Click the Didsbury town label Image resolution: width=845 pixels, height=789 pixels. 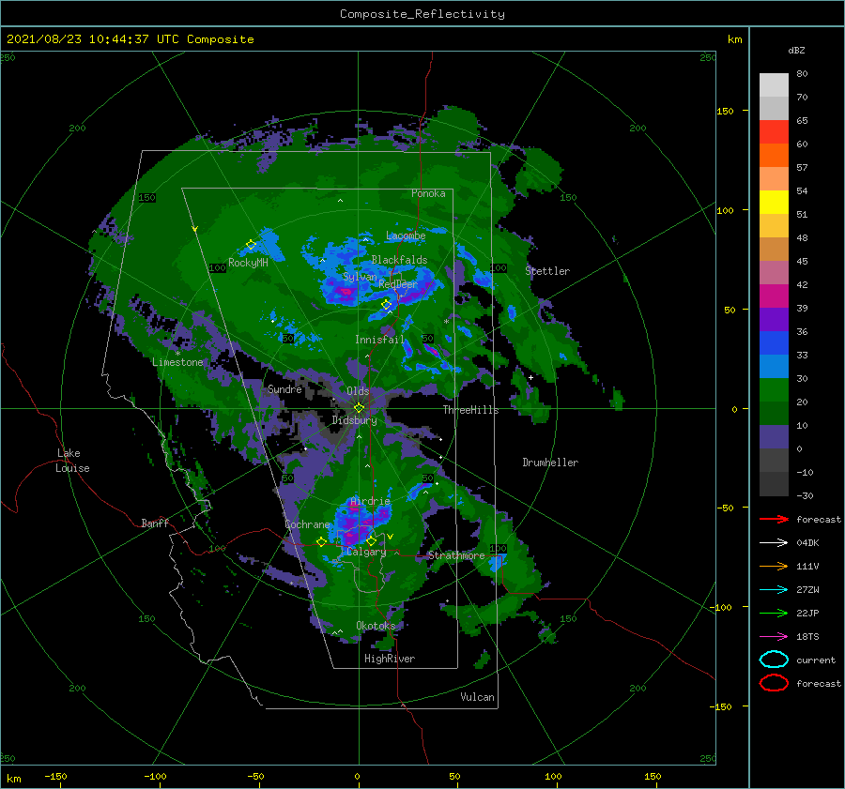354,420
